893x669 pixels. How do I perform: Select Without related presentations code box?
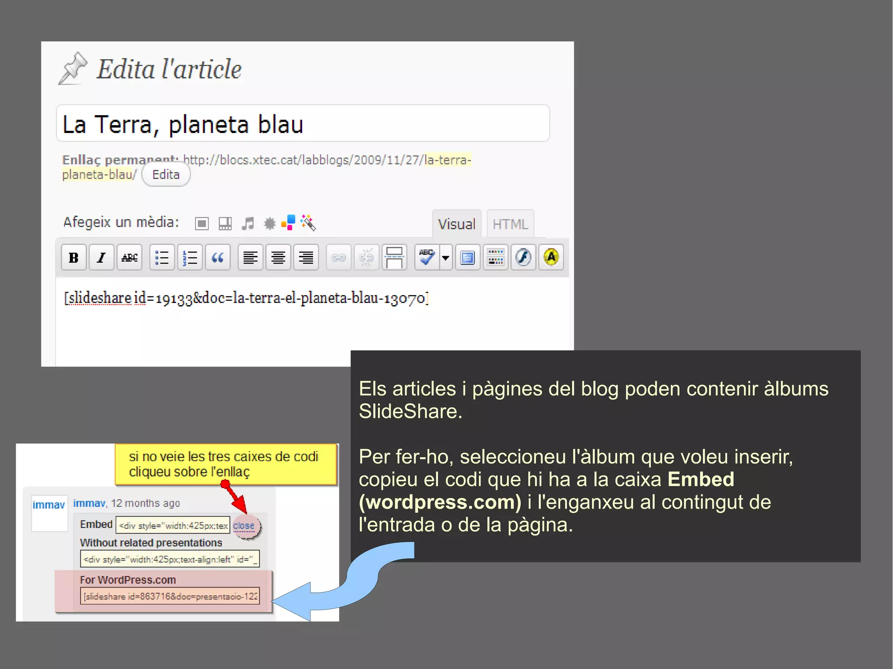click(170, 559)
